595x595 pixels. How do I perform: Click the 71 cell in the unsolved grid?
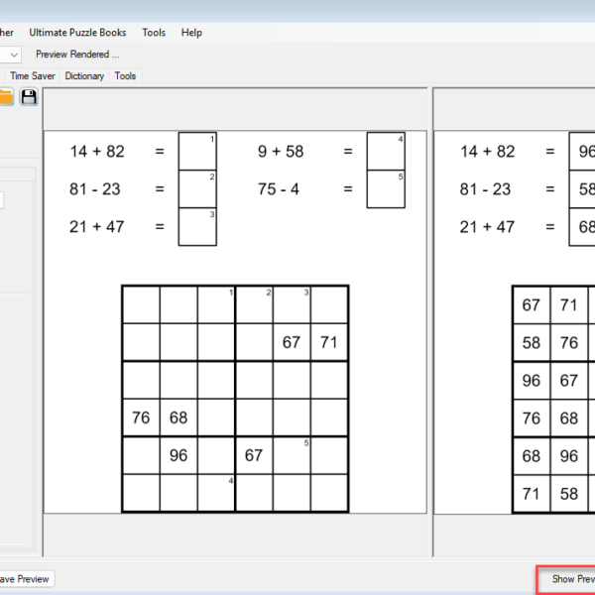click(x=329, y=342)
